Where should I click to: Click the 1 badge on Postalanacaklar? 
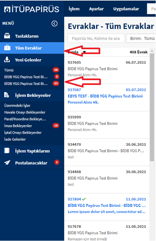[57, 162]
